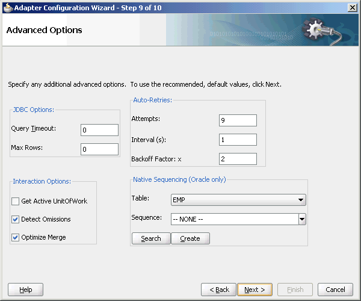Click the Backoff Factor input field

[238, 159]
